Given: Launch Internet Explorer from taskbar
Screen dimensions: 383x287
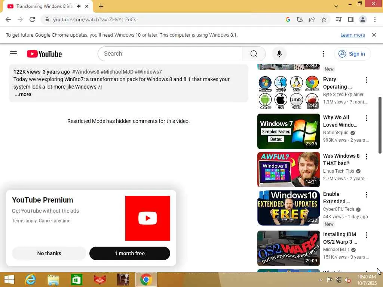Looking at the screenshot, I should (30, 280).
